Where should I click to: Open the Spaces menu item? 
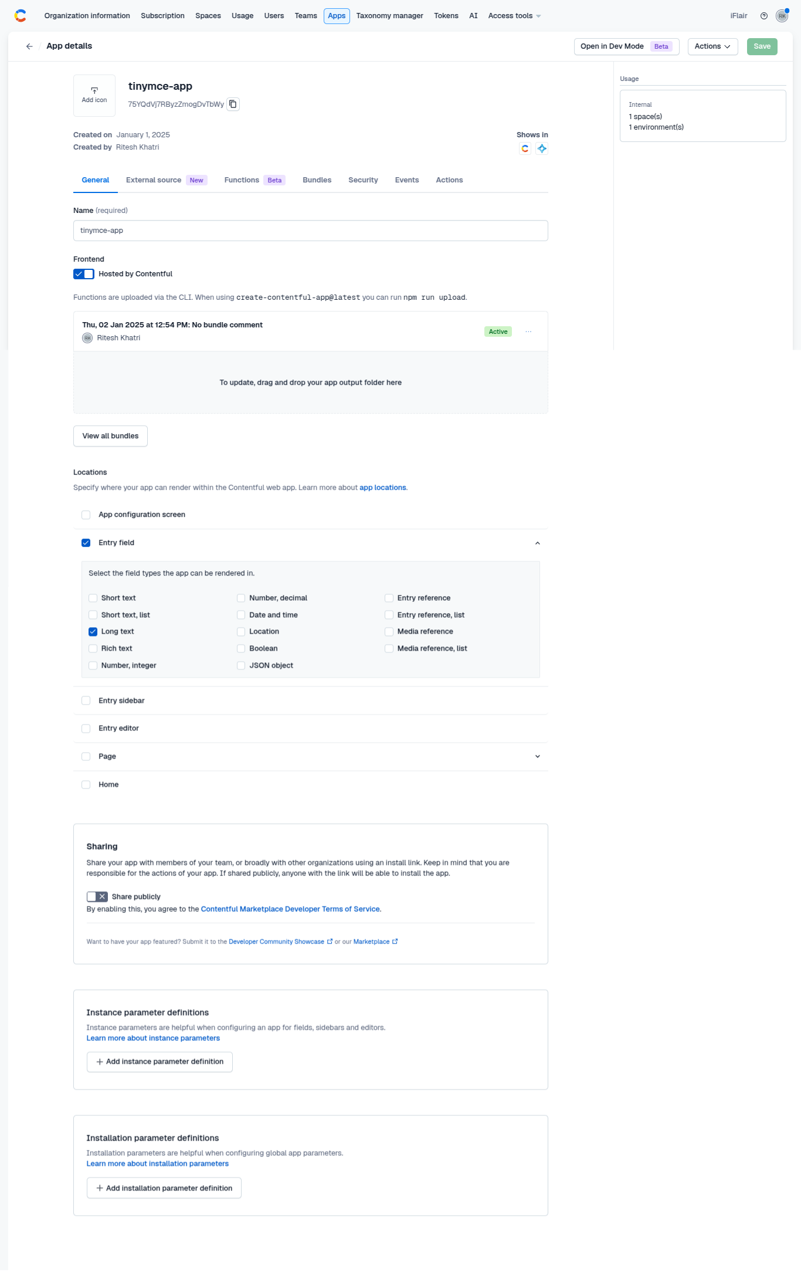(x=208, y=16)
